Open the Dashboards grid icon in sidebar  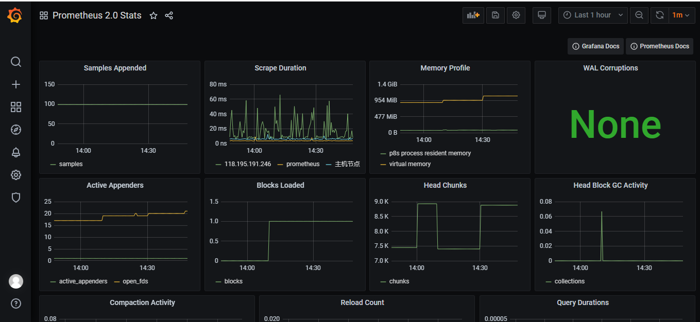[16, 107]
